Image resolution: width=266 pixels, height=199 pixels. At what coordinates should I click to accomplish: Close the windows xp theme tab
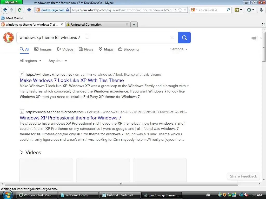[62, 25]
